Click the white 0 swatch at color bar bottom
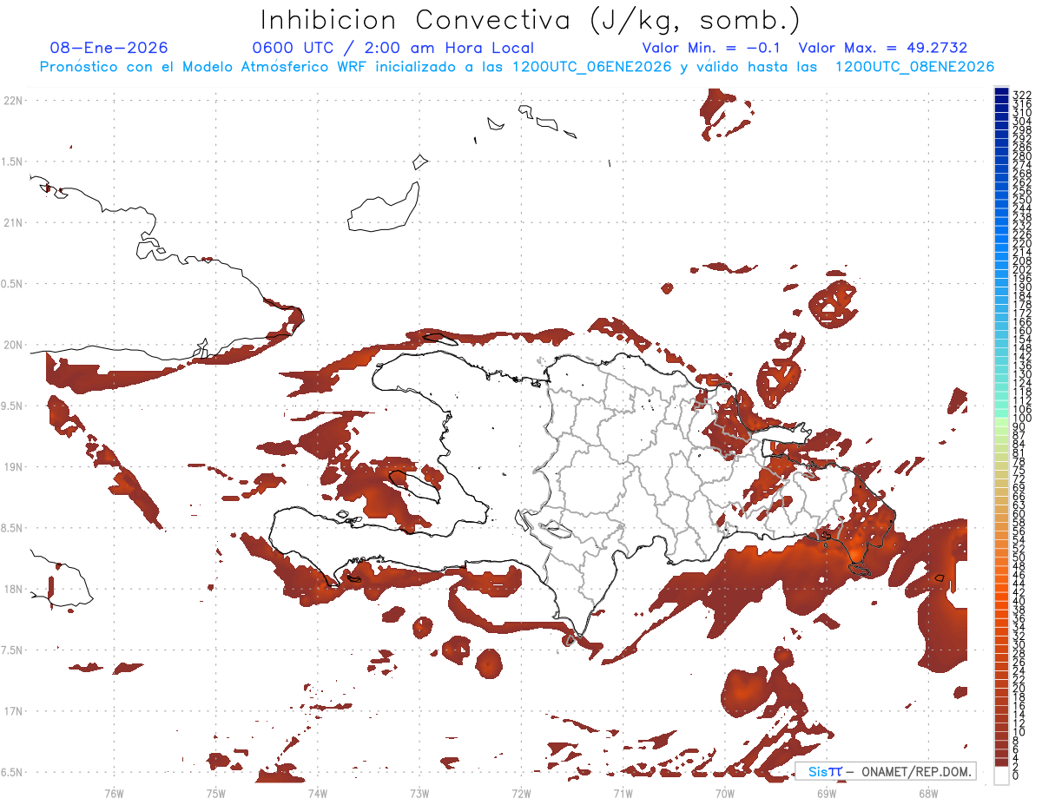Screen dimensions: 1042x805 pos(1001,777)
